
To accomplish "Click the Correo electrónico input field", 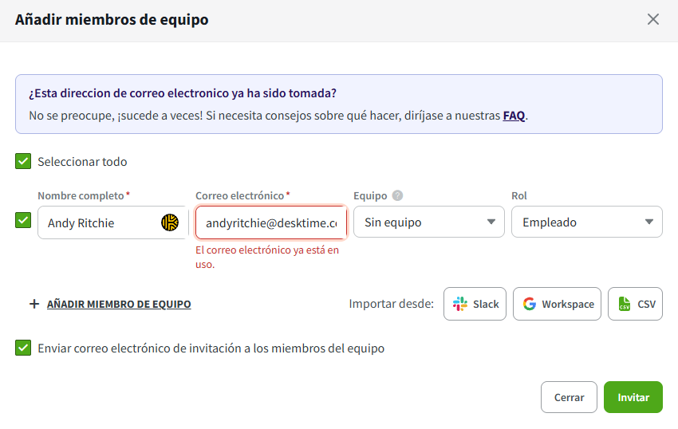I will (270, 222).
